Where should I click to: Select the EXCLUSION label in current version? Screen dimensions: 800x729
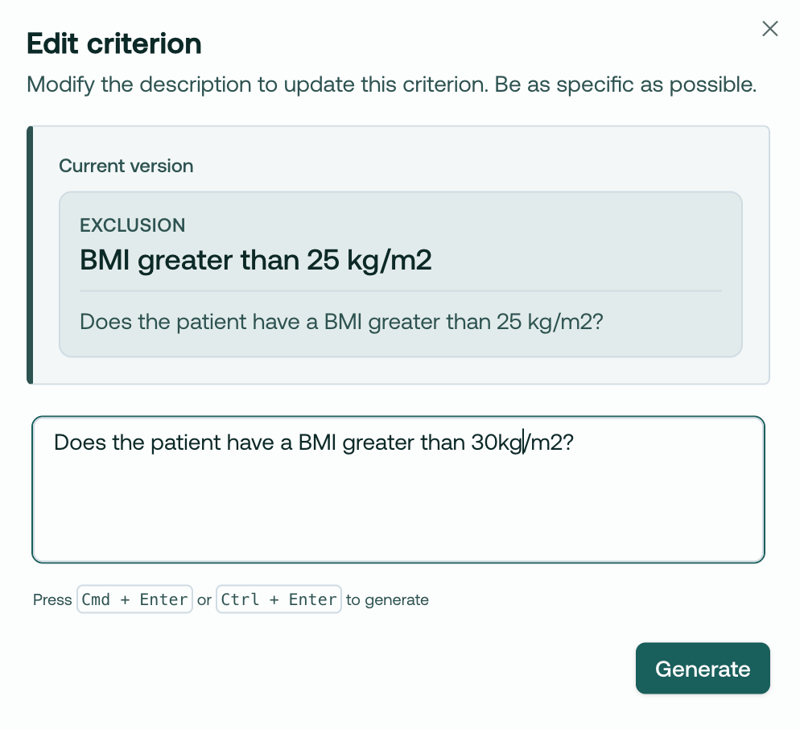click(132, 225)
